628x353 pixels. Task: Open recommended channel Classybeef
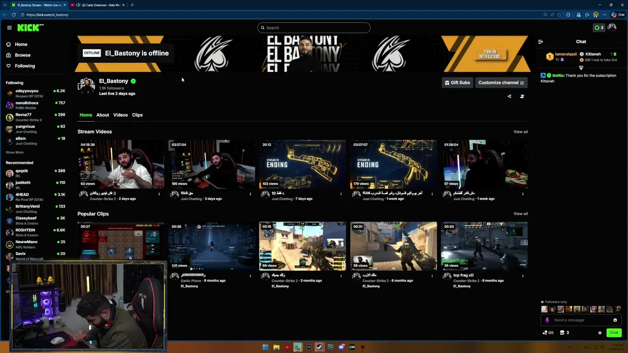35,220
